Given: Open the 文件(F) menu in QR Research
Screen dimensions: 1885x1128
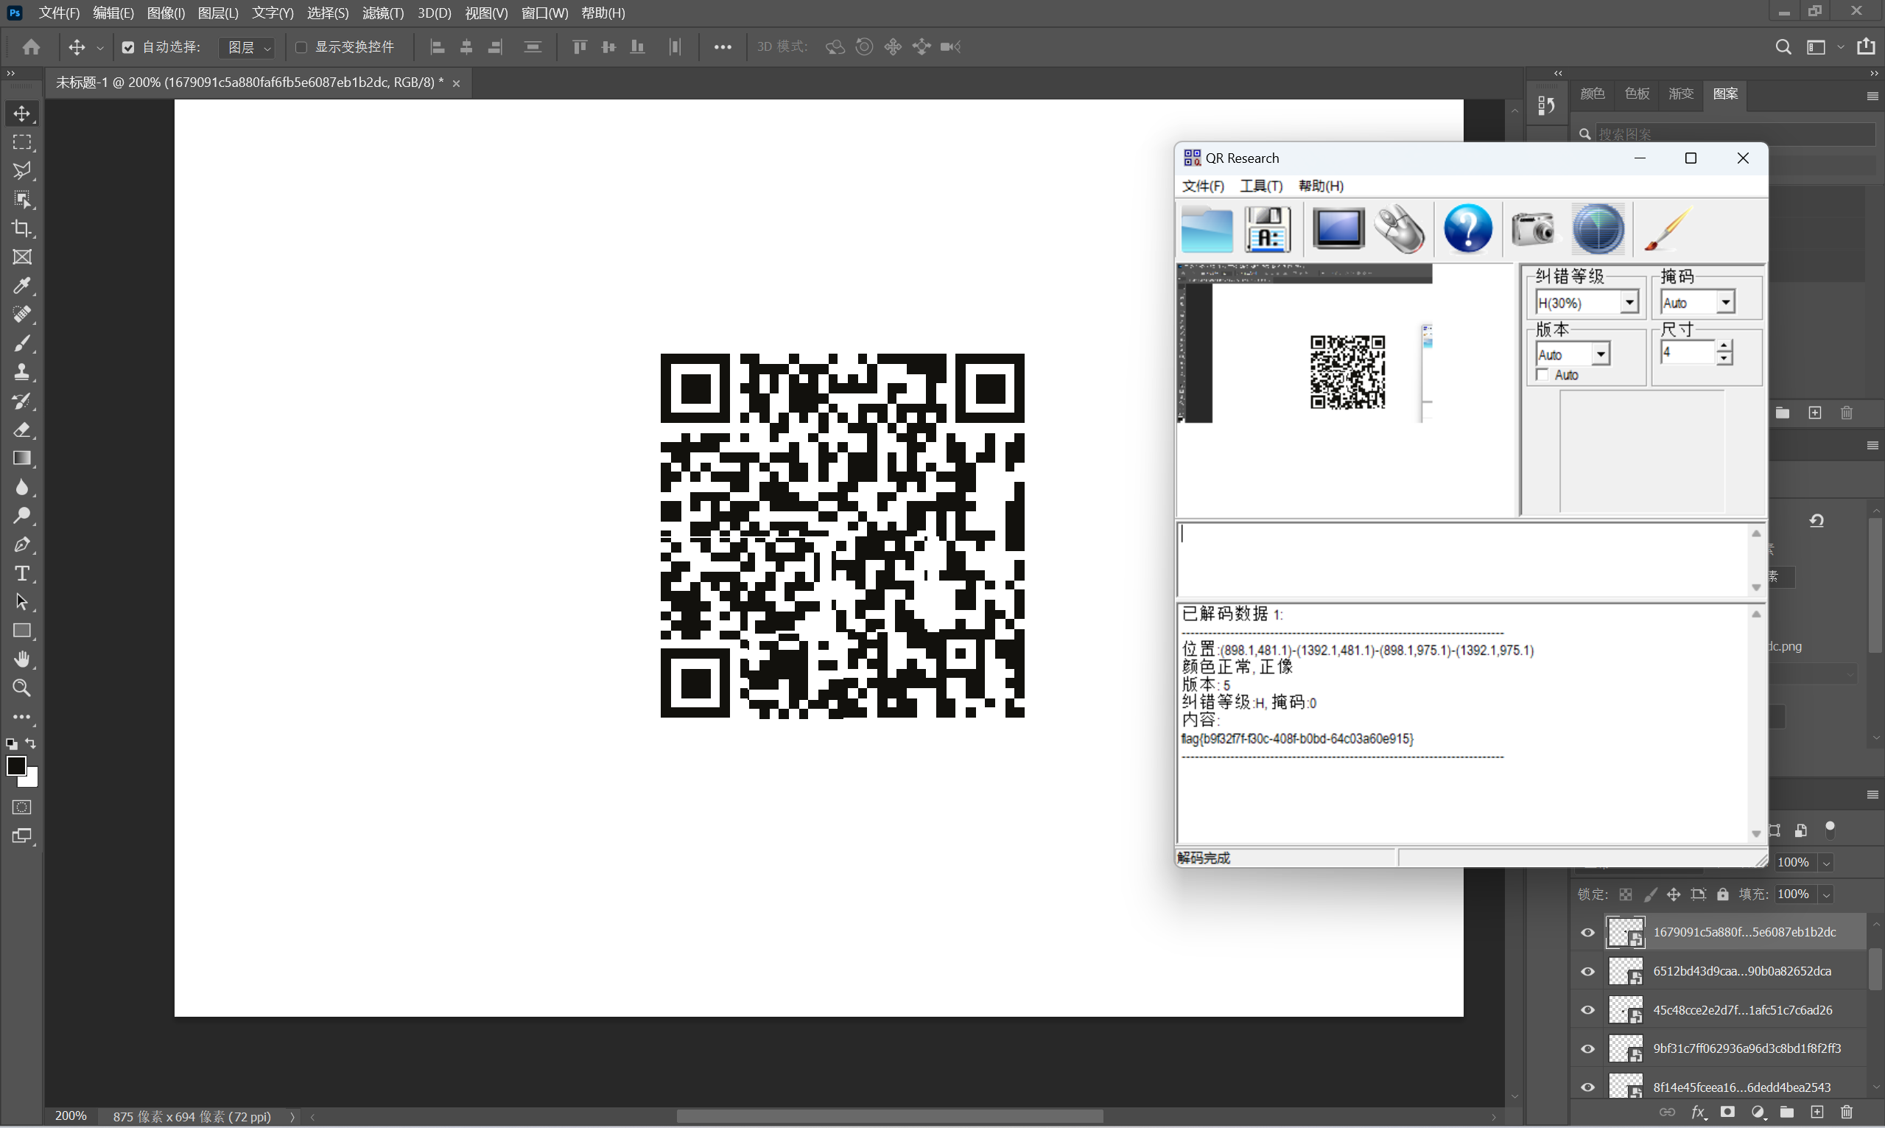Looking at the screenshot, I should [x=1203, y=186].
